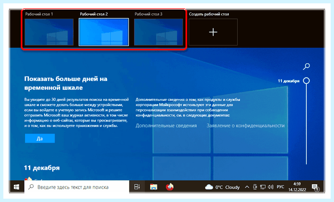
Task: Click the 11 декабря timeline scrubber handle
Action: (306, 80)
